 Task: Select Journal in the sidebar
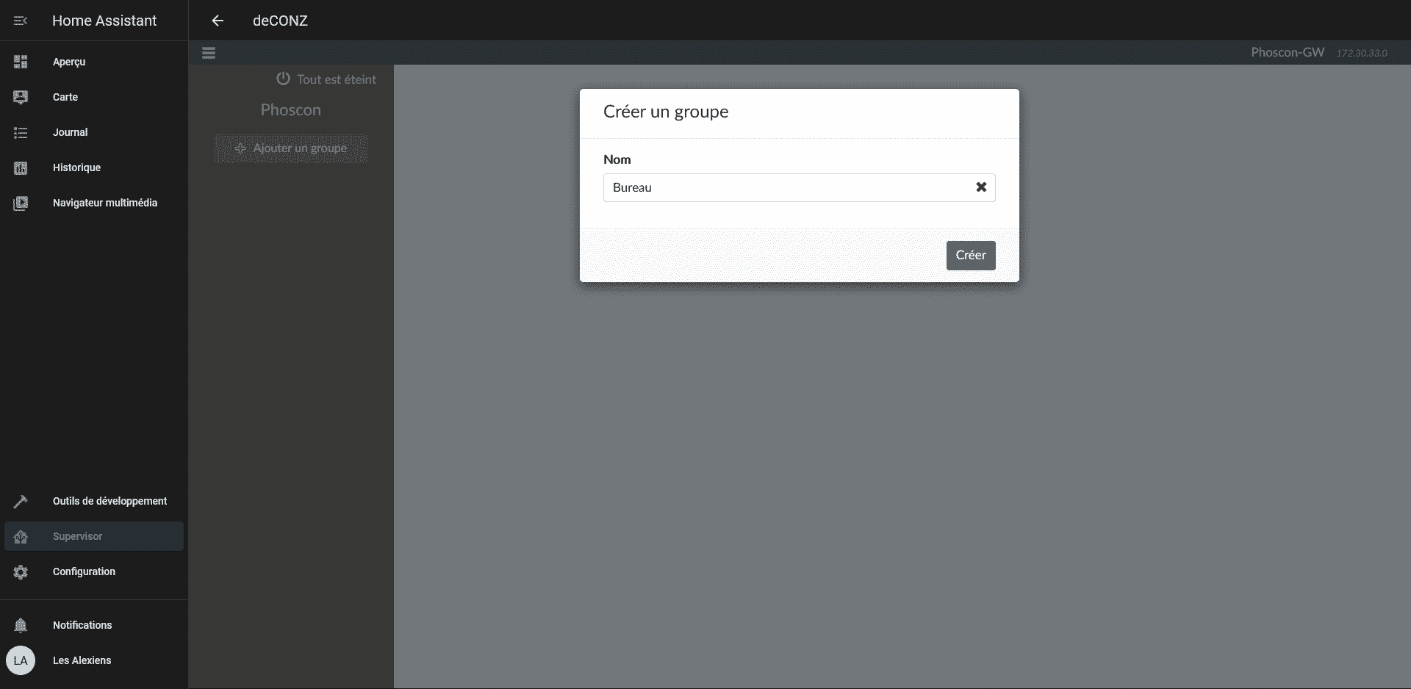[x=94, y=132]
